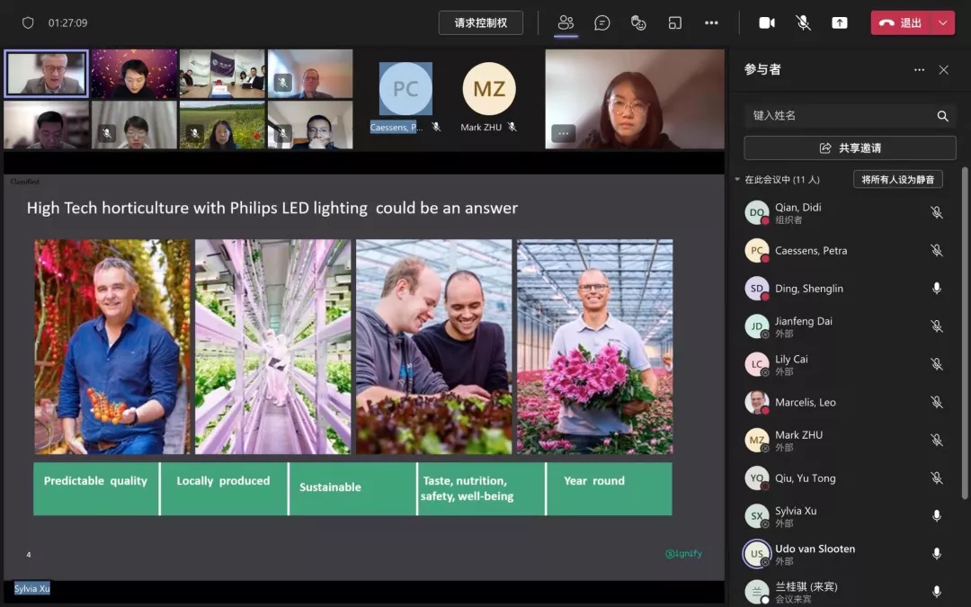Toggle Qiu, Yu Tong's microphone icon
971x607 pixels.
coord(937,478)
